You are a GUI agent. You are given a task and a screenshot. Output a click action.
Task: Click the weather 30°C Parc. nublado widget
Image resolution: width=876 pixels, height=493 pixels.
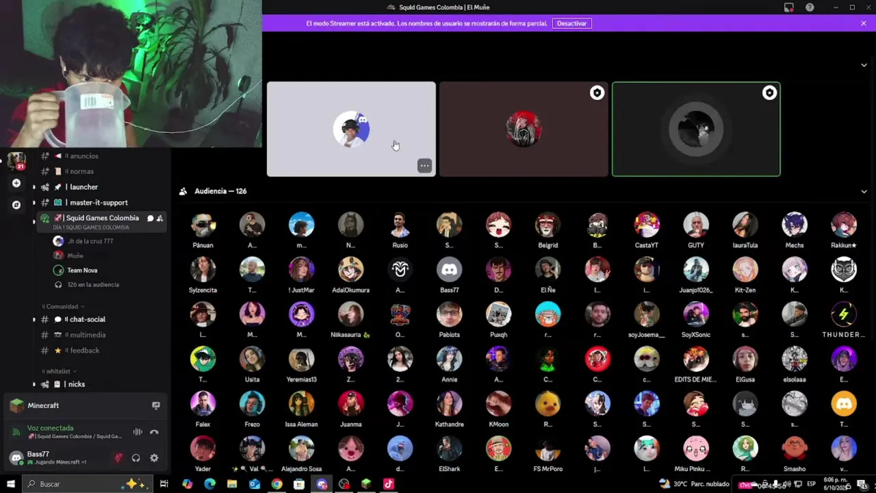coord(694,484)
